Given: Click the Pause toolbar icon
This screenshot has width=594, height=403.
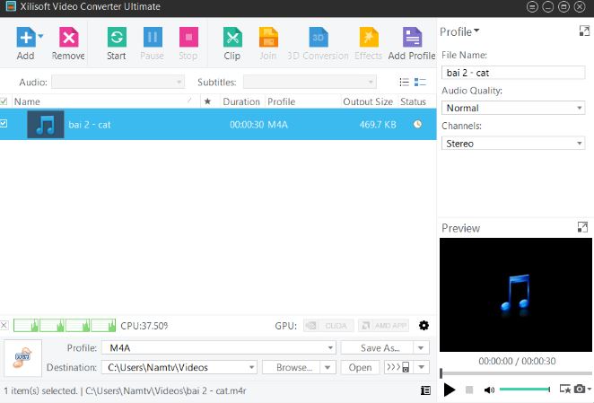Looking at the screenshot, I should (153, 37).
